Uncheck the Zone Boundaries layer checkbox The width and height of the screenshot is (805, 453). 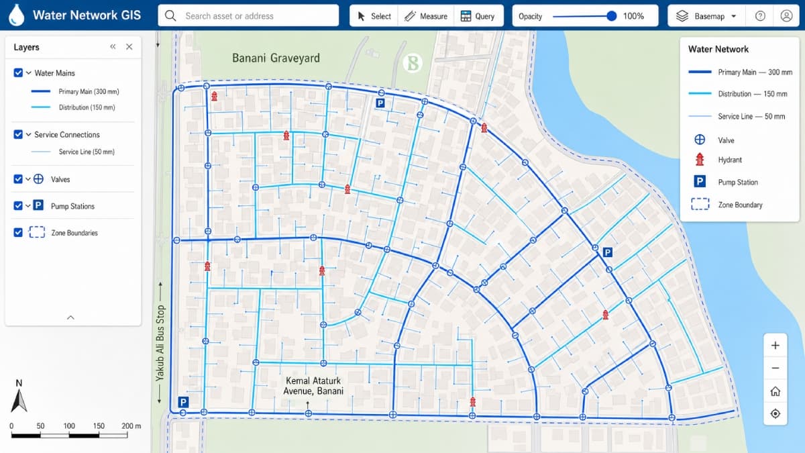coord(18,233)
